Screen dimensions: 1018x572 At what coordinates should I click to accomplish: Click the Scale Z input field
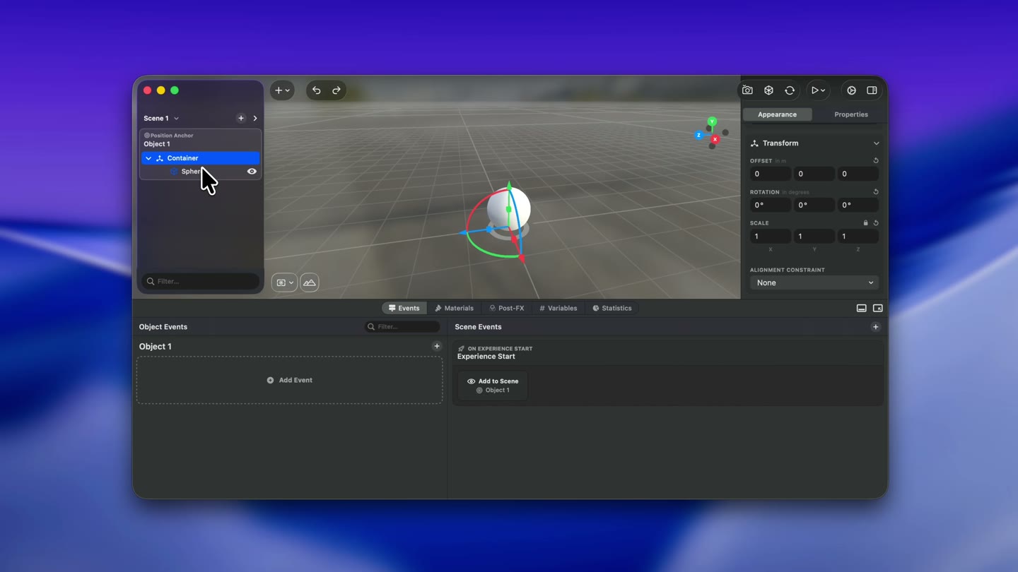click(x=858, y=237)
